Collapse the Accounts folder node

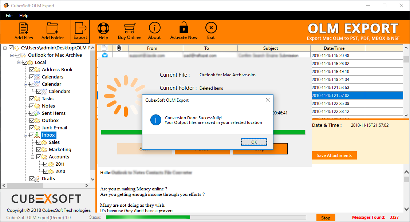point(33,157)
